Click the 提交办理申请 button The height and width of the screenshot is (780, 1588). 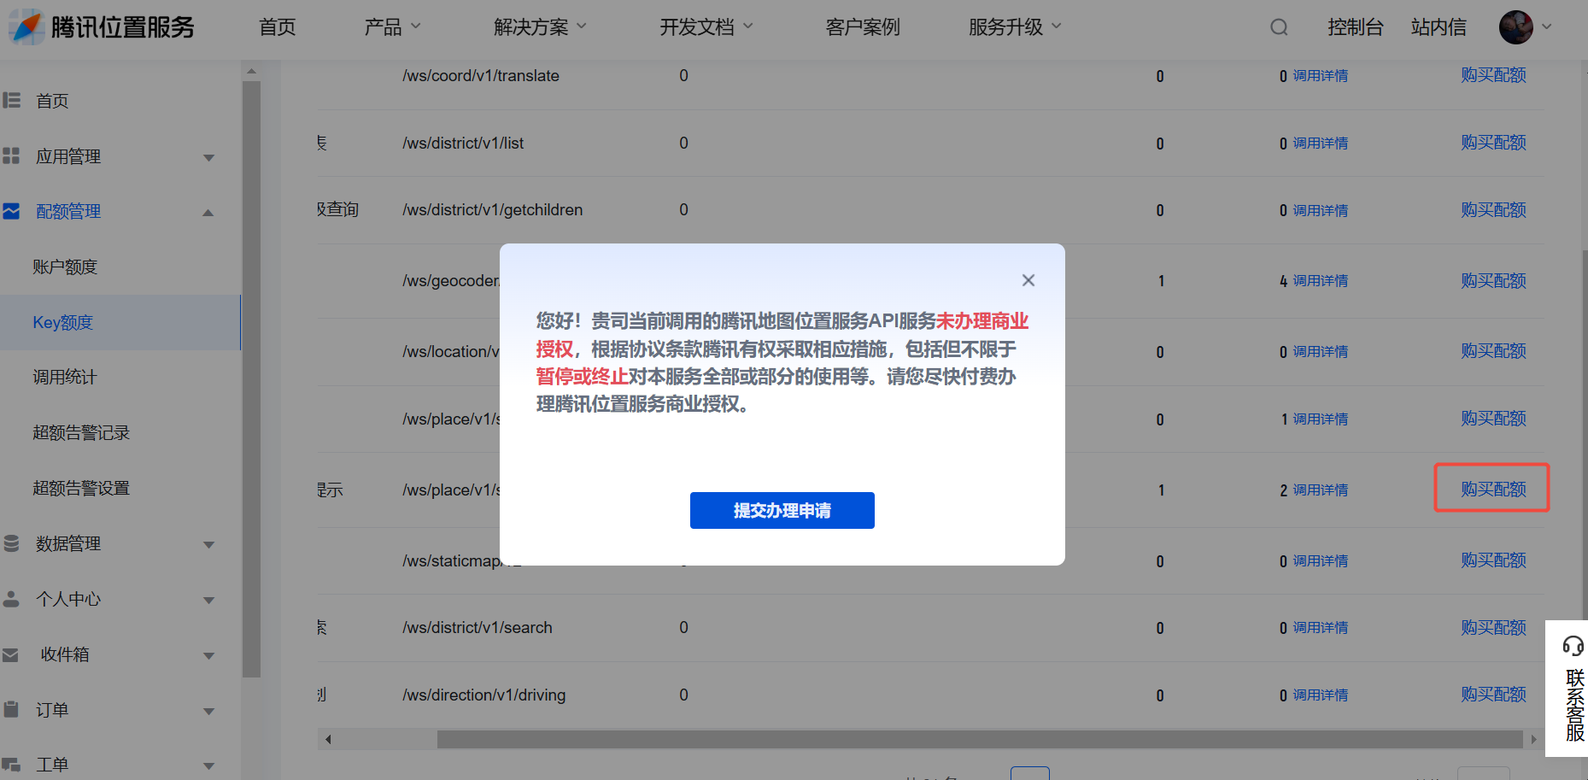tap(782, 510)
